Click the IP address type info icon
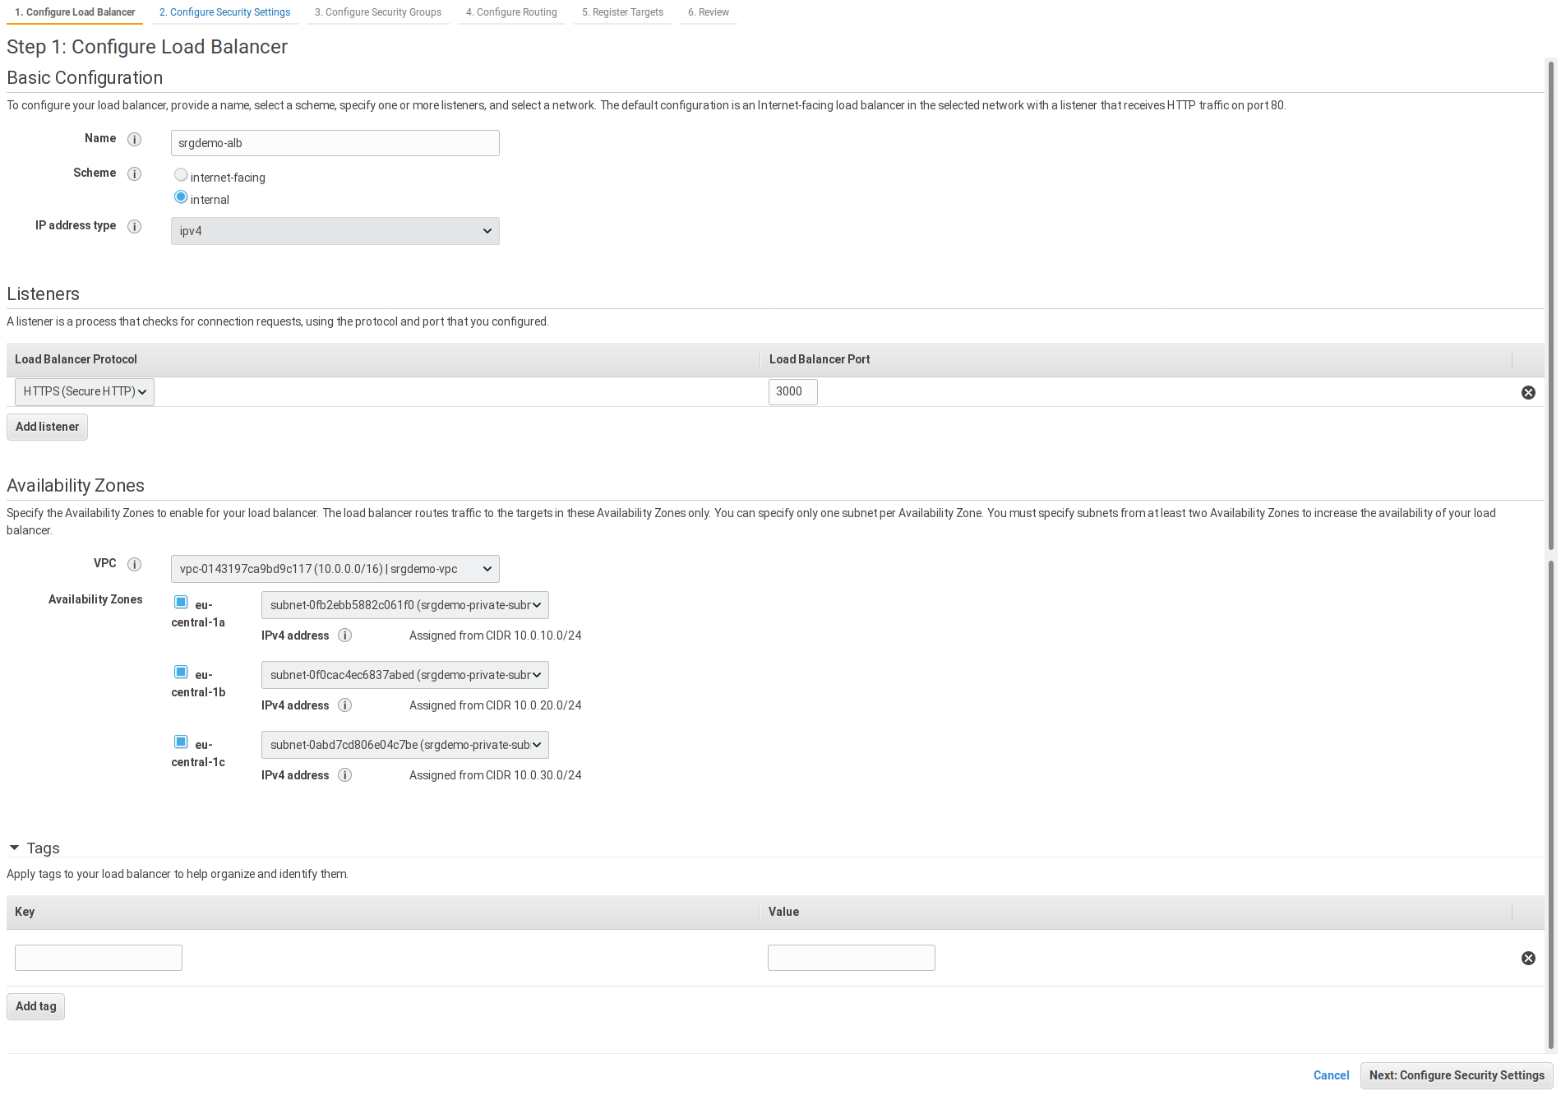1561x1100 pixels. [135, 227]
